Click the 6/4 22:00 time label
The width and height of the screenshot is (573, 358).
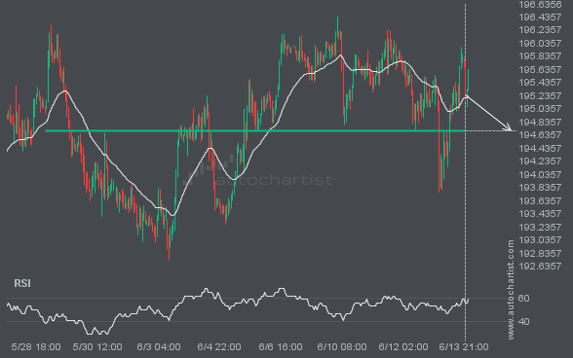click(x=219, y=347)
